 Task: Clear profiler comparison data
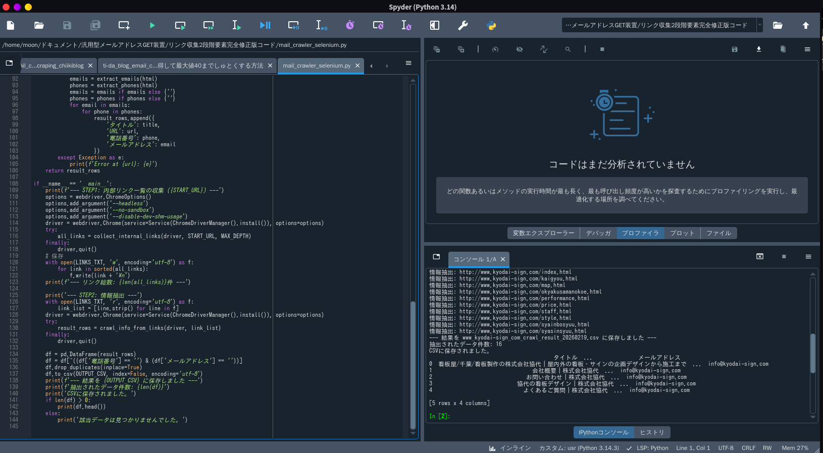click(783, 49)
